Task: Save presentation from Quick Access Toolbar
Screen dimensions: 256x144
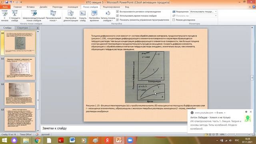Action: tap(7, 2)
